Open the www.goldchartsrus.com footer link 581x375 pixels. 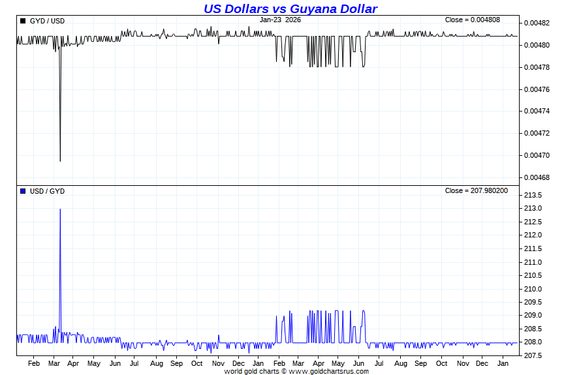pos(328,371)
